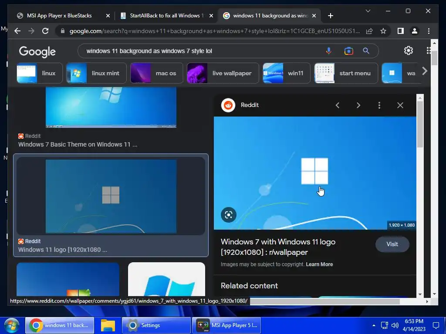Open more options in Reddit preview panel
446x334 pixels.
379,105
